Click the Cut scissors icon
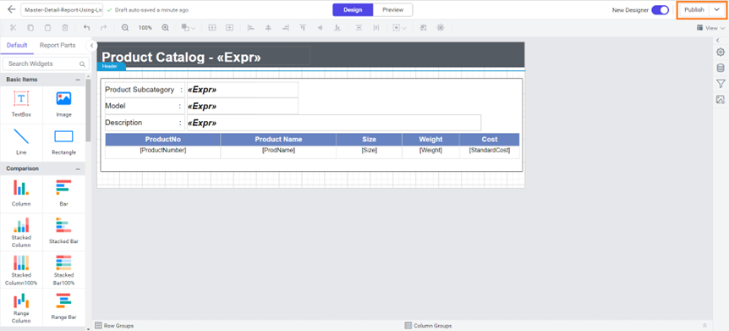 point(13,28)
